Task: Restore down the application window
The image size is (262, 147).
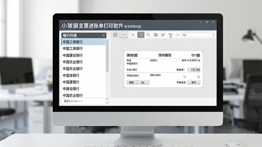Action: (207, 22)
